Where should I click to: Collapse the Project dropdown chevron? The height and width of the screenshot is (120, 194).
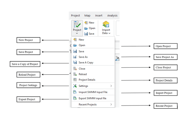[77, 33]
